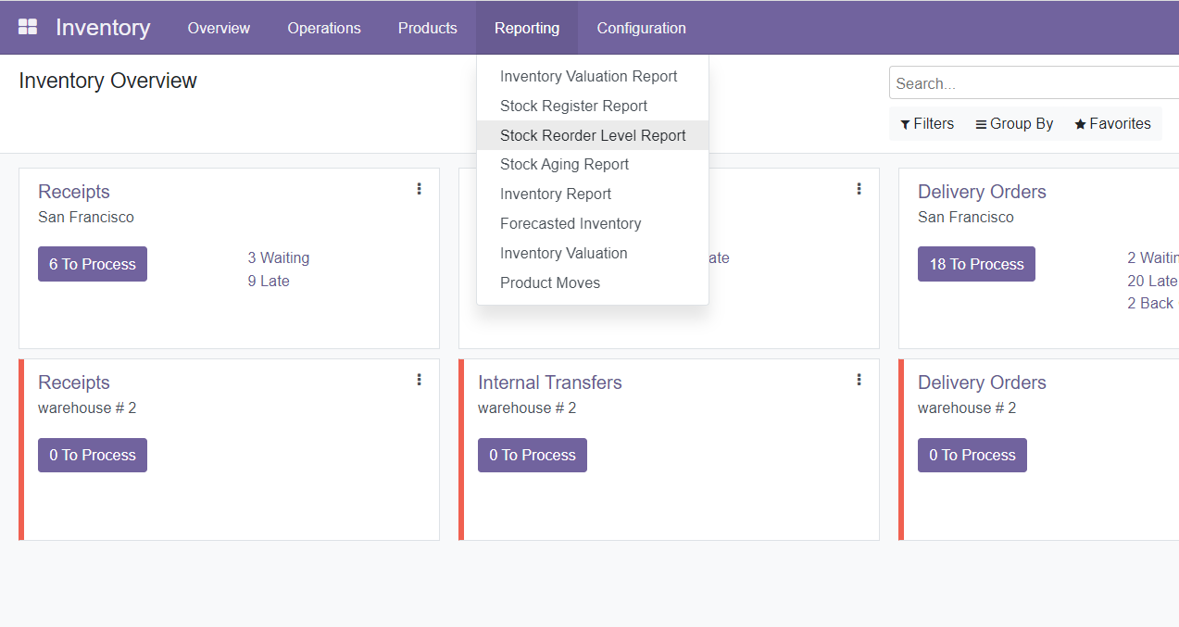Viewport: 1179px width, 627px height.
Task: Switch to the Operations menu
Action: point(323,28)
